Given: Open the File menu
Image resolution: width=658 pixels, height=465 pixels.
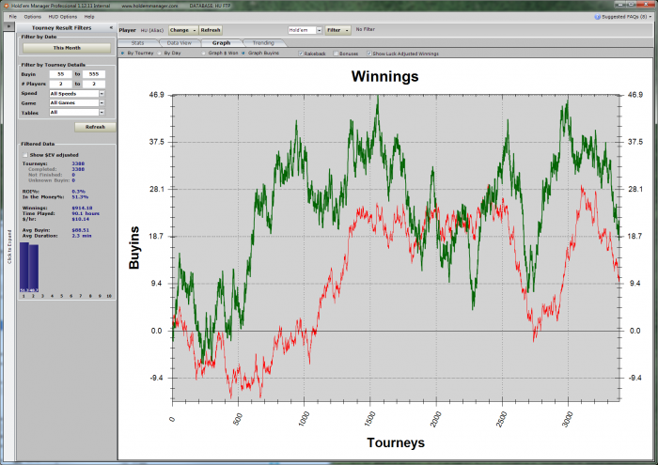Looking at the screenshot, I should [x=12, y=17].
